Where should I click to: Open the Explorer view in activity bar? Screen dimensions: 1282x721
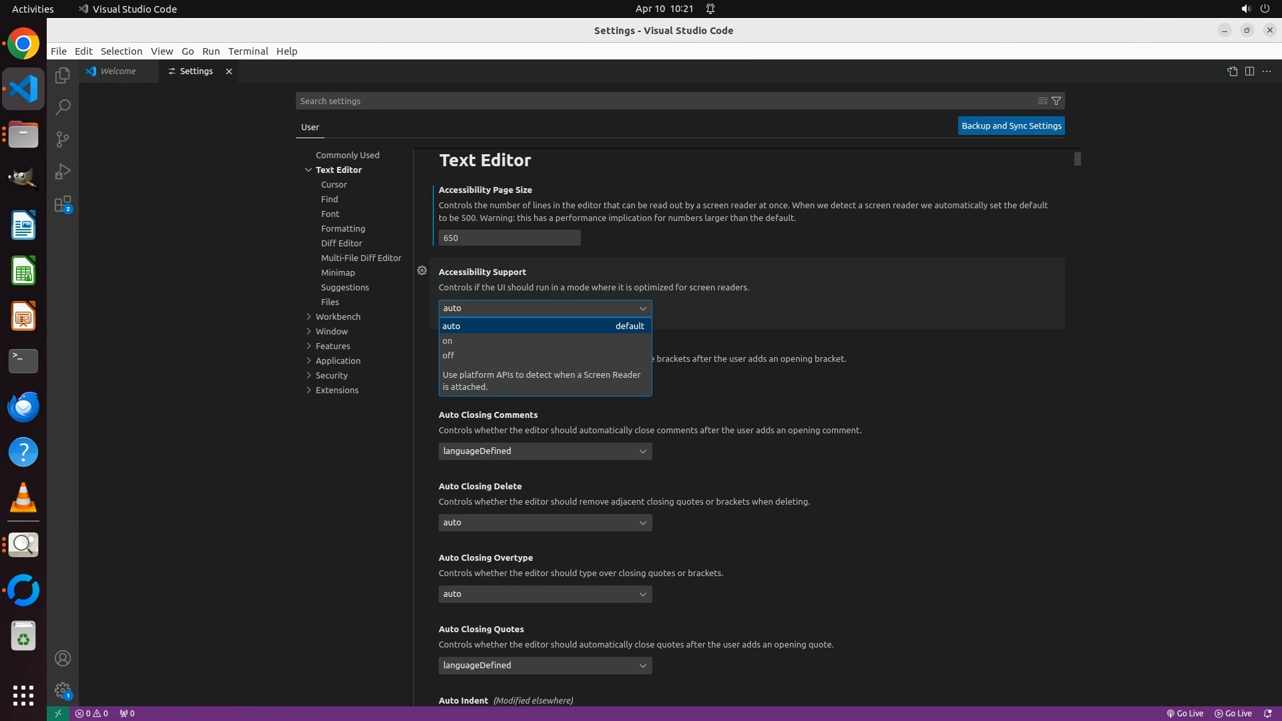pyautogui.click(x=63, y=75)
